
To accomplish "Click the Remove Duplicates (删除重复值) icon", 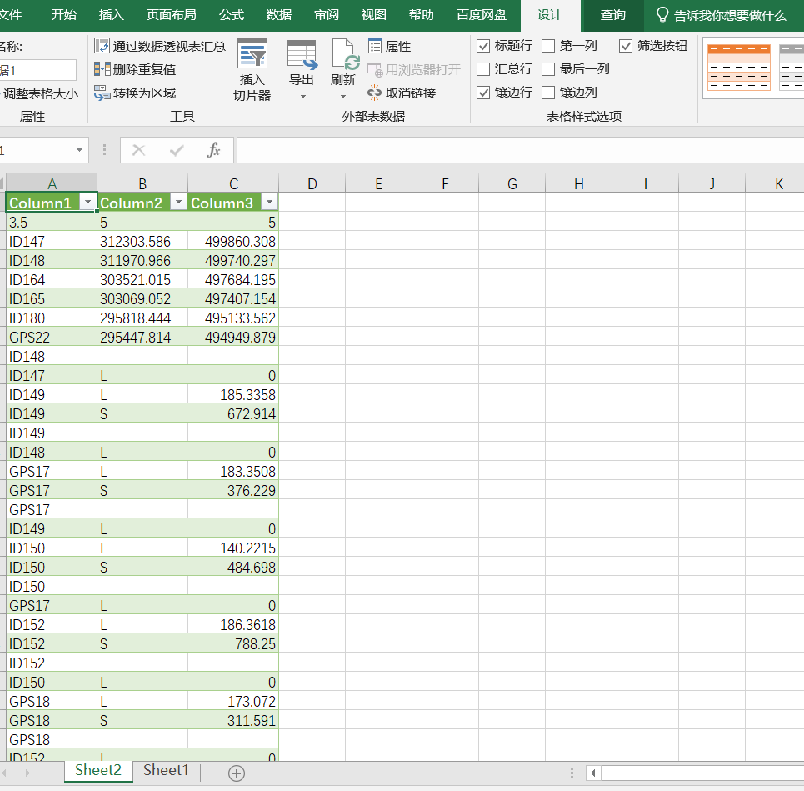I will [102, 69].
